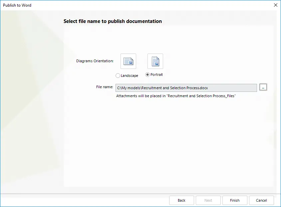Click the landscape orientation page icon
The width and height of the screenshot is (281, 207).
tap(128, 61)
